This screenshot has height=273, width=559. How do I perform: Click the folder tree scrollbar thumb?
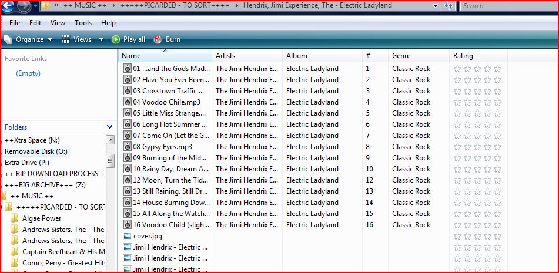click(x=111, y=161)
